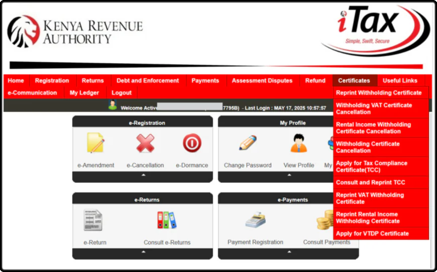Click the e-Registration panel header
The image size is (437, 272).
[143, 122]
